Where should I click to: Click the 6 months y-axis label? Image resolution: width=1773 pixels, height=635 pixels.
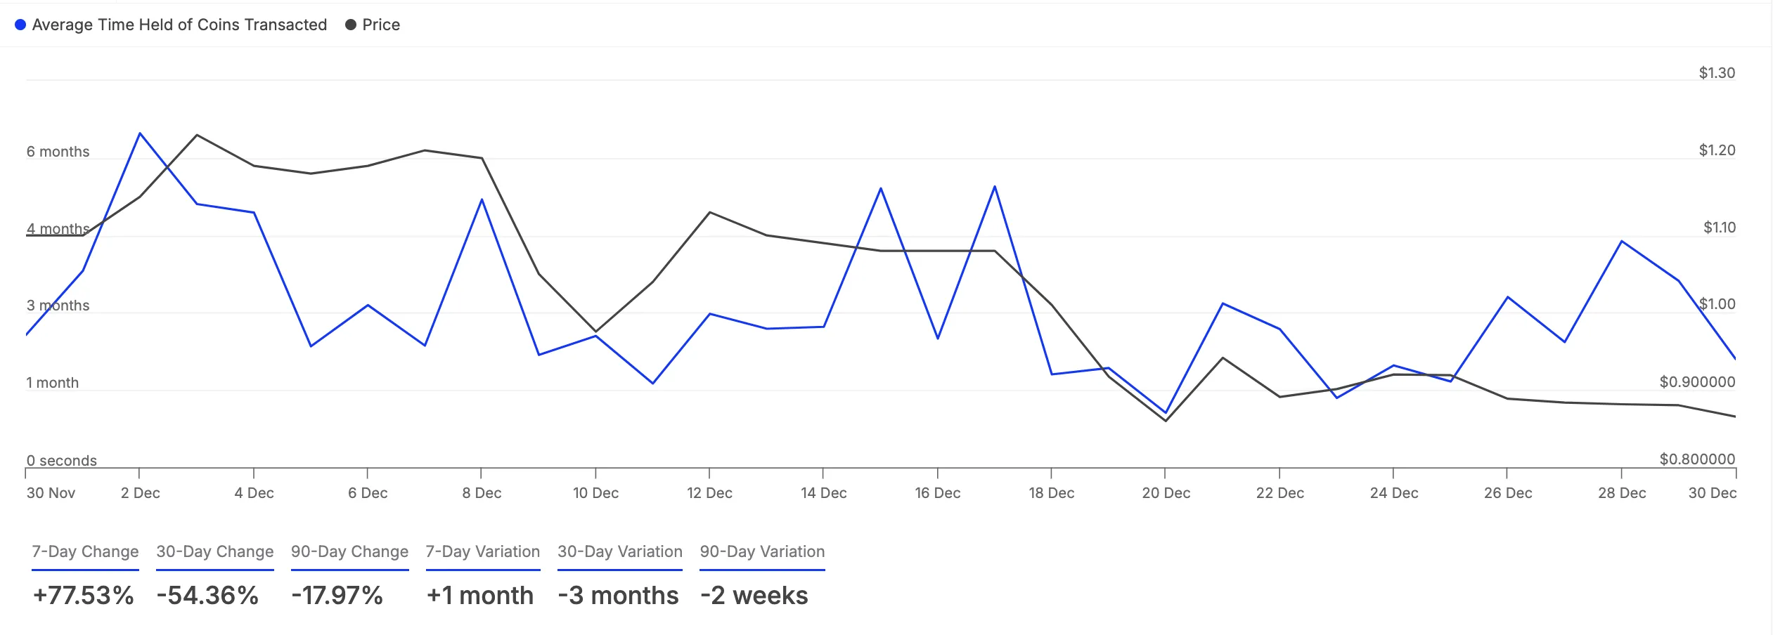[58, 152]
